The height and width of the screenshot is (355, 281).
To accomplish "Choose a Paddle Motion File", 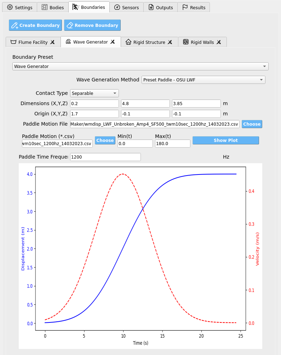I will point(252,124).
